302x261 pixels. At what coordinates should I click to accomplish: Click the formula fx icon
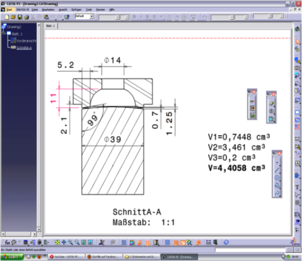[x=6, y=242]
